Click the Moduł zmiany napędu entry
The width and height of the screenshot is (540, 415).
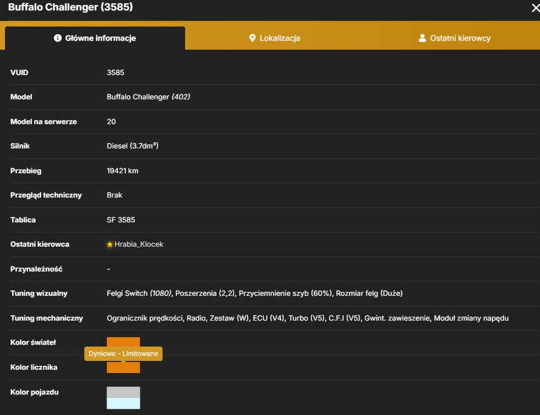[x=471, y=318]
